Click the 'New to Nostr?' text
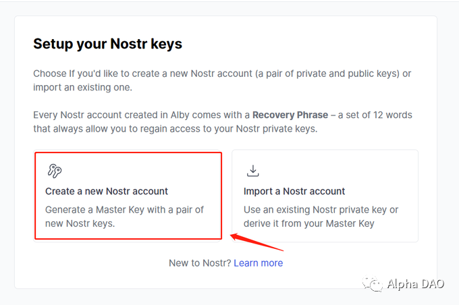The width and height of the screenshot is (459, 305). pyautogui.click(x=200, y=263)
